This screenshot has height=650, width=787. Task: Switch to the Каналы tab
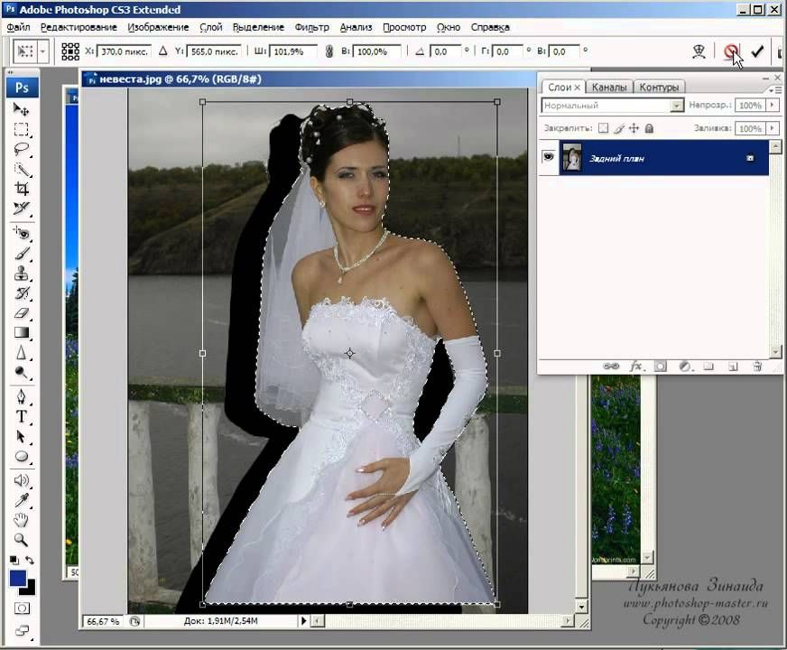point(609,87)
